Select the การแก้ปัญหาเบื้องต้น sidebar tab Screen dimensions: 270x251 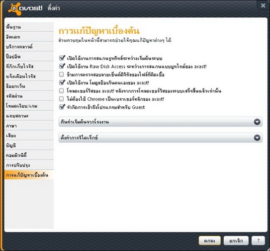click(29, 175)
